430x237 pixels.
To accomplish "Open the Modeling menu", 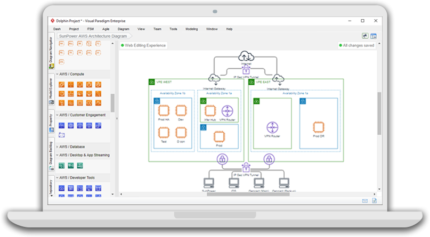I will 191,29.
